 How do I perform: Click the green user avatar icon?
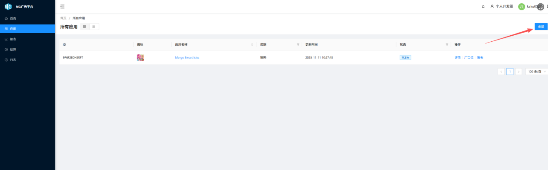[521, 7]
